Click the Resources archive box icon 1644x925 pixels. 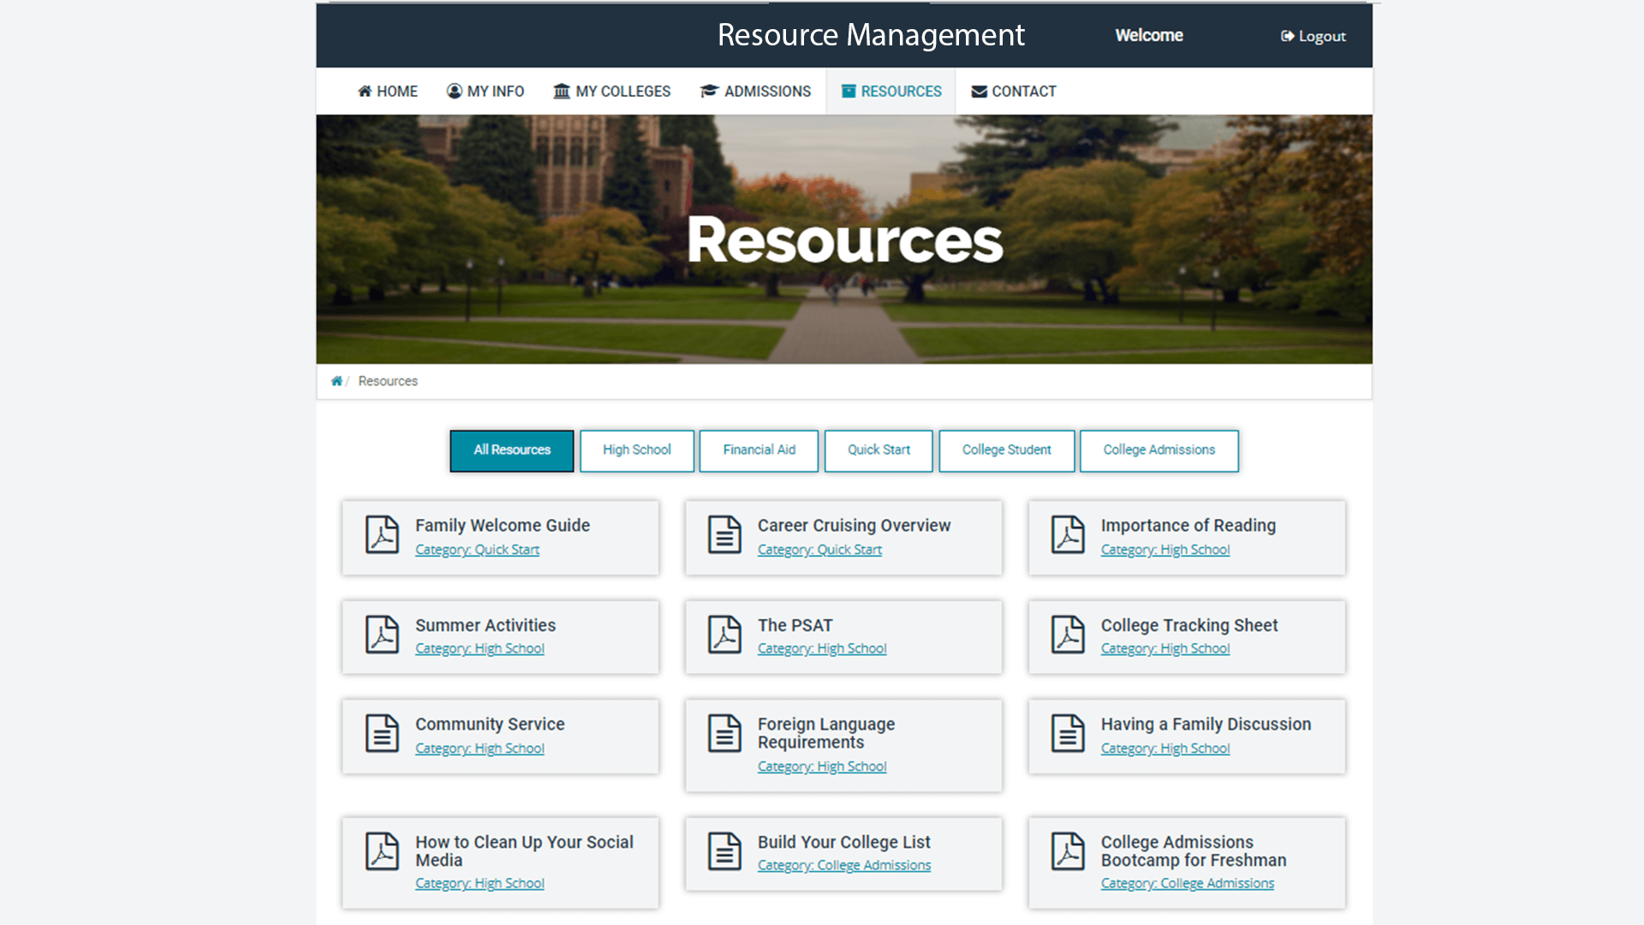(x=849, y=91)
